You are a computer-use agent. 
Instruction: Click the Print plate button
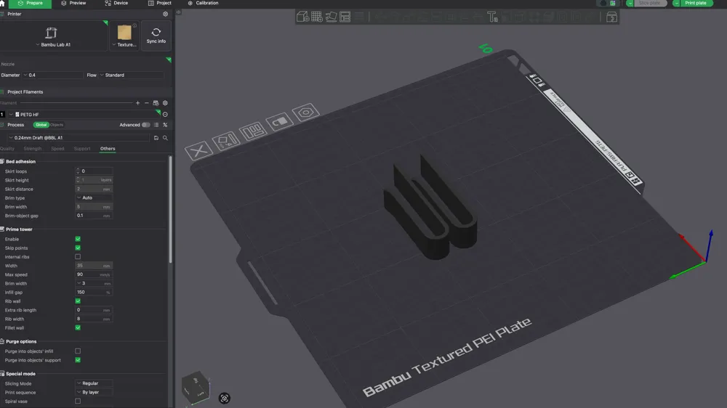point(696,3)
